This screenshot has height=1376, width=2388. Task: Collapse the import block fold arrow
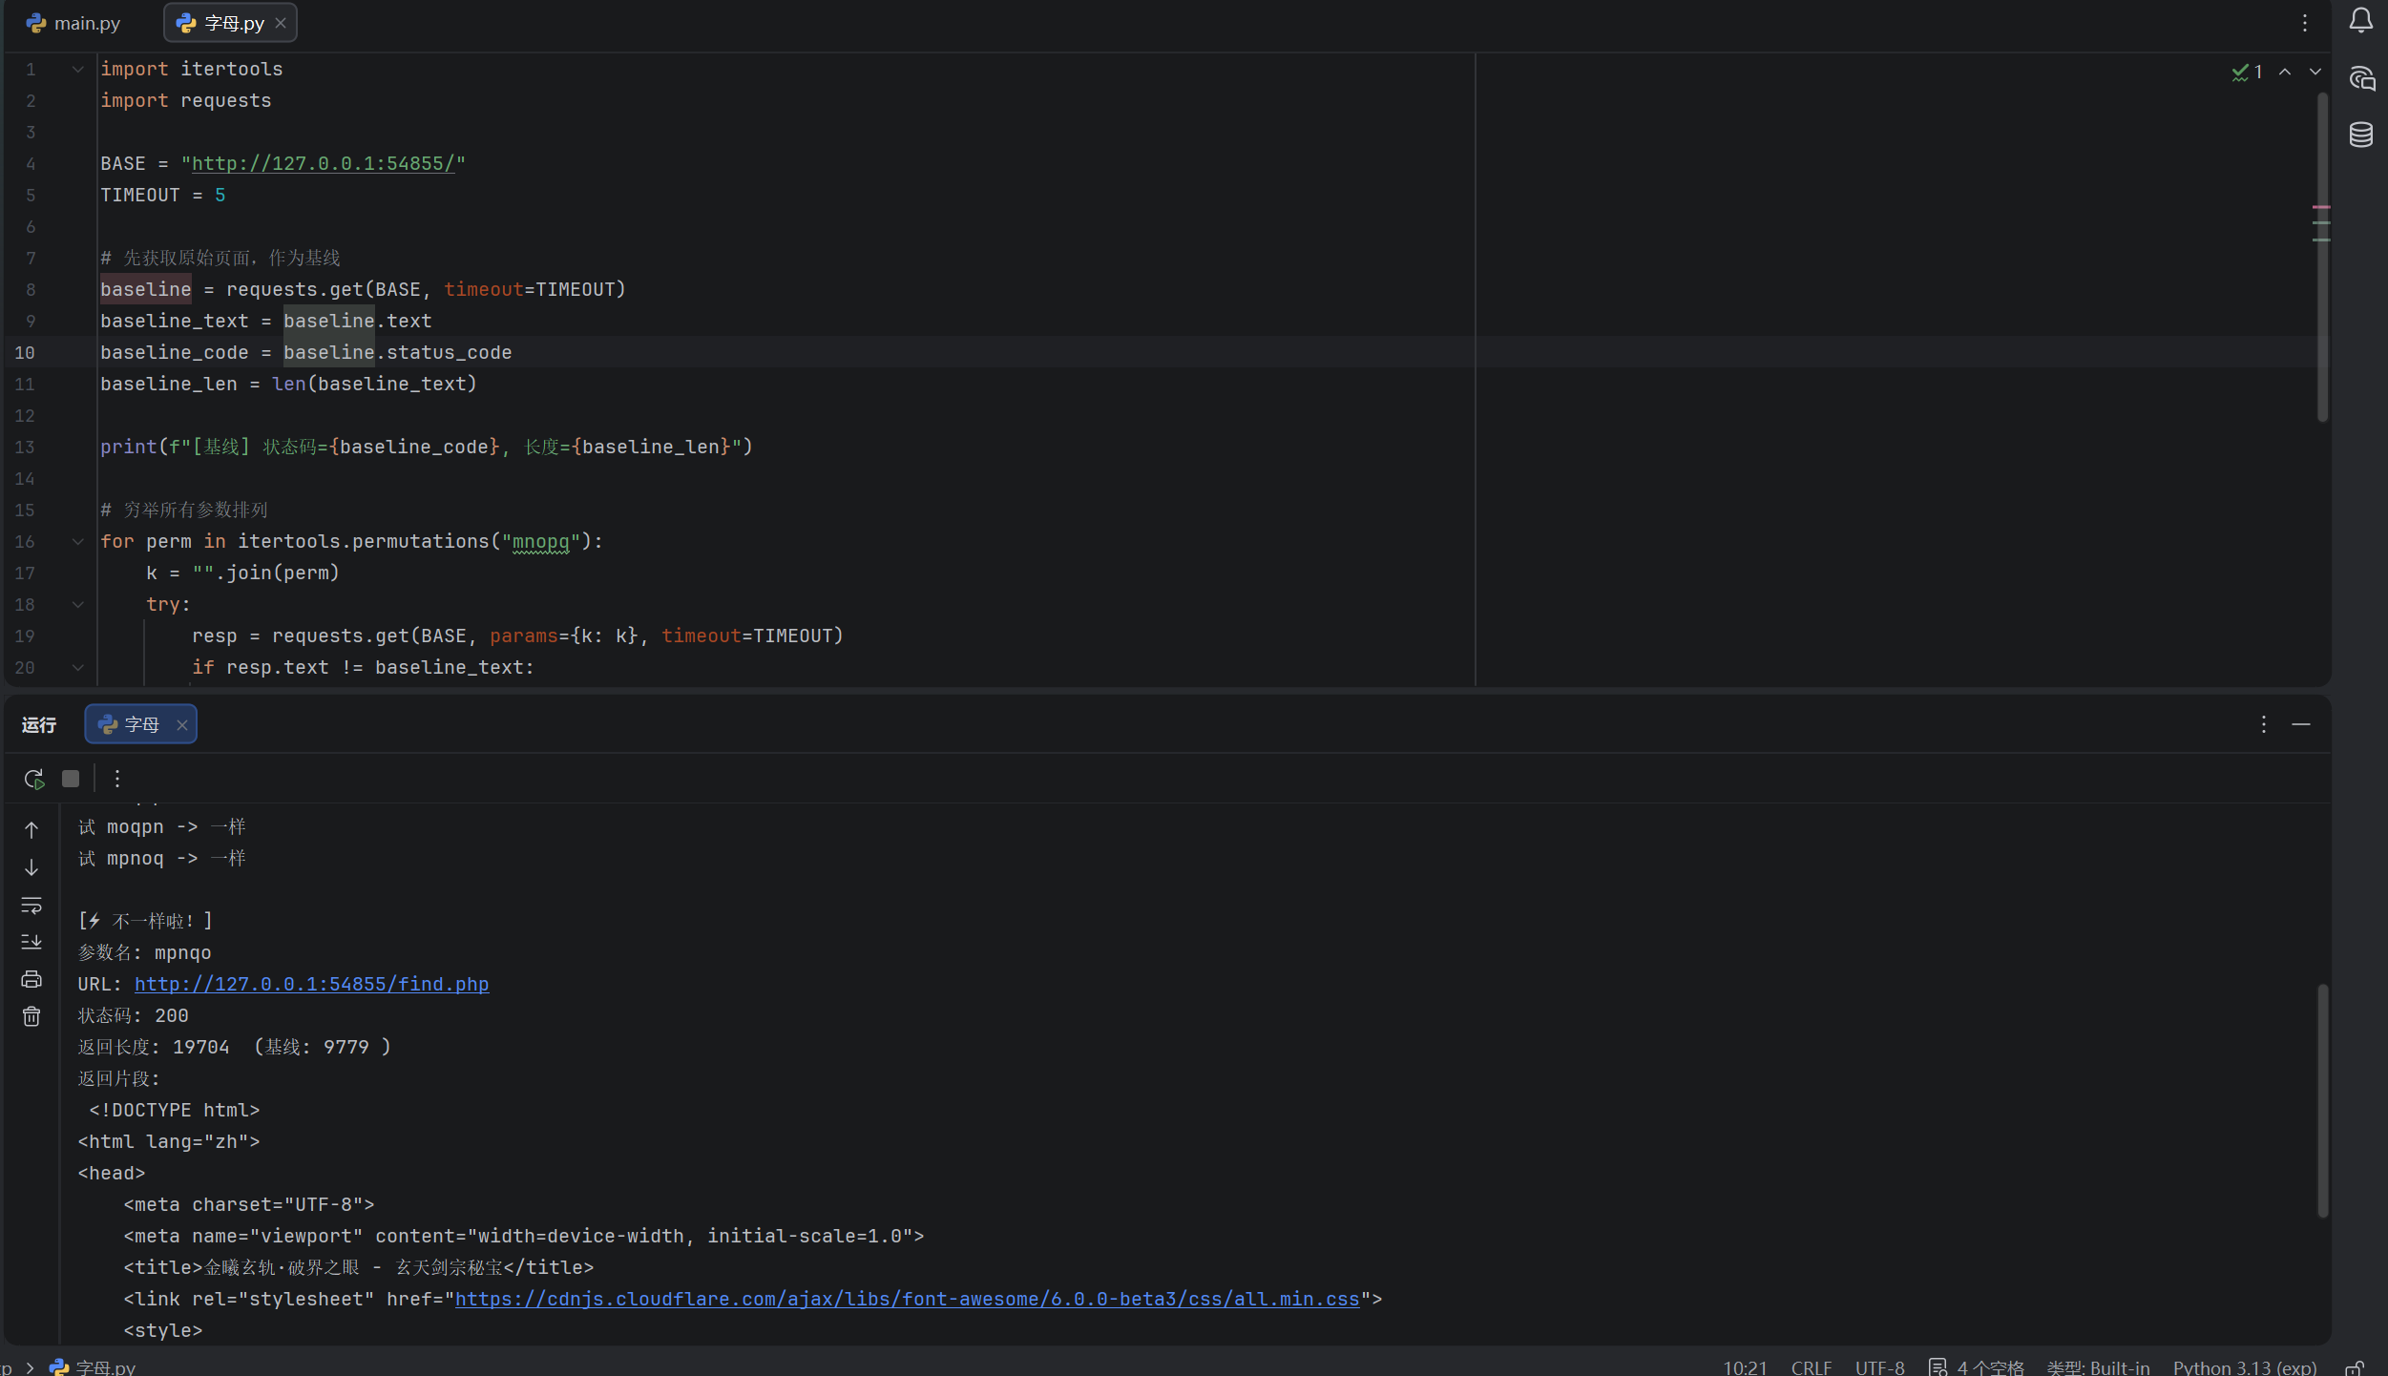click(x=78, y=69)
